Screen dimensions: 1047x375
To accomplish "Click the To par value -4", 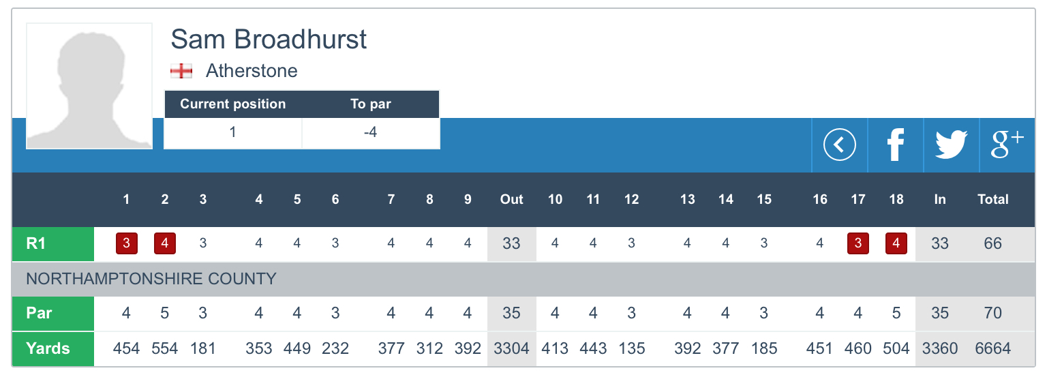I will (370, 132).
